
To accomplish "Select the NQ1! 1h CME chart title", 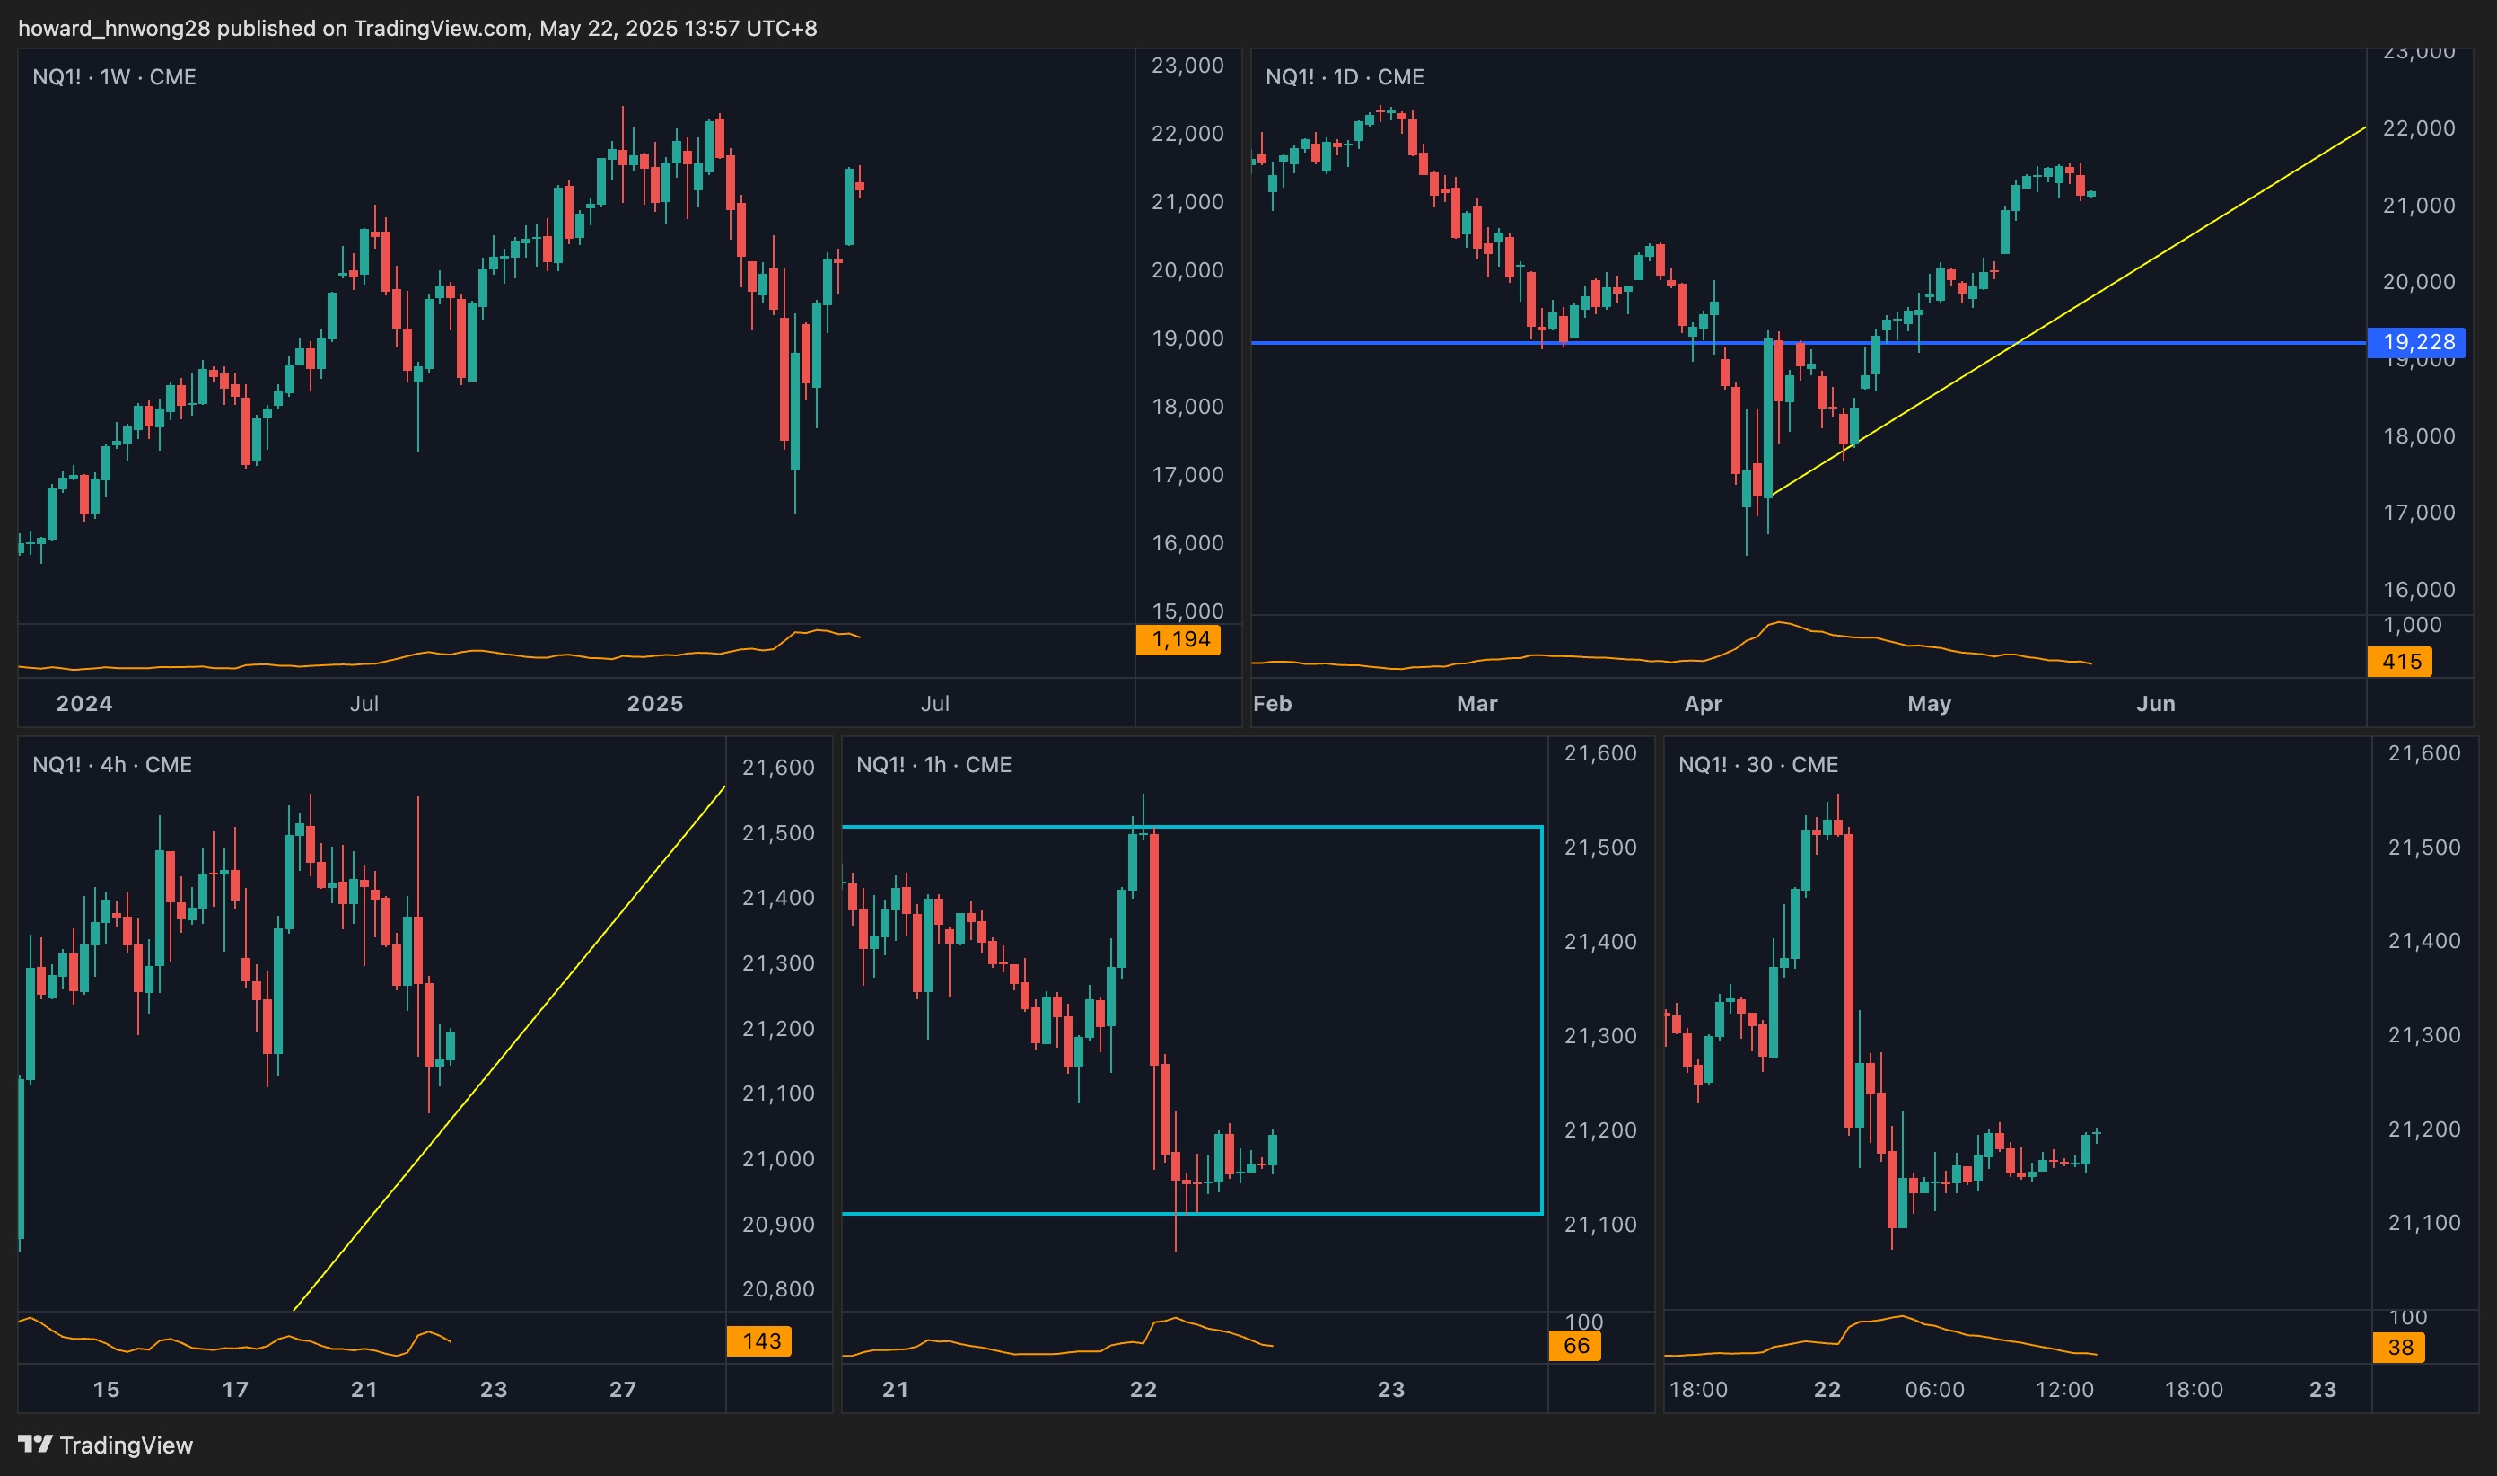I will click(933, 765).
